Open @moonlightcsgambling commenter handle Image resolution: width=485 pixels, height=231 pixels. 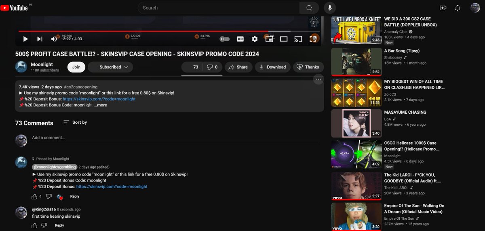pyautogui.click(x=54, y=167)
